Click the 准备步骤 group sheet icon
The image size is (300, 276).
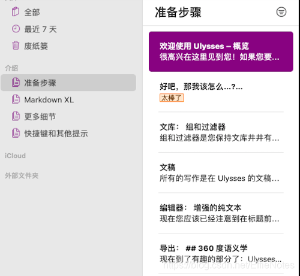click(16, 83)
